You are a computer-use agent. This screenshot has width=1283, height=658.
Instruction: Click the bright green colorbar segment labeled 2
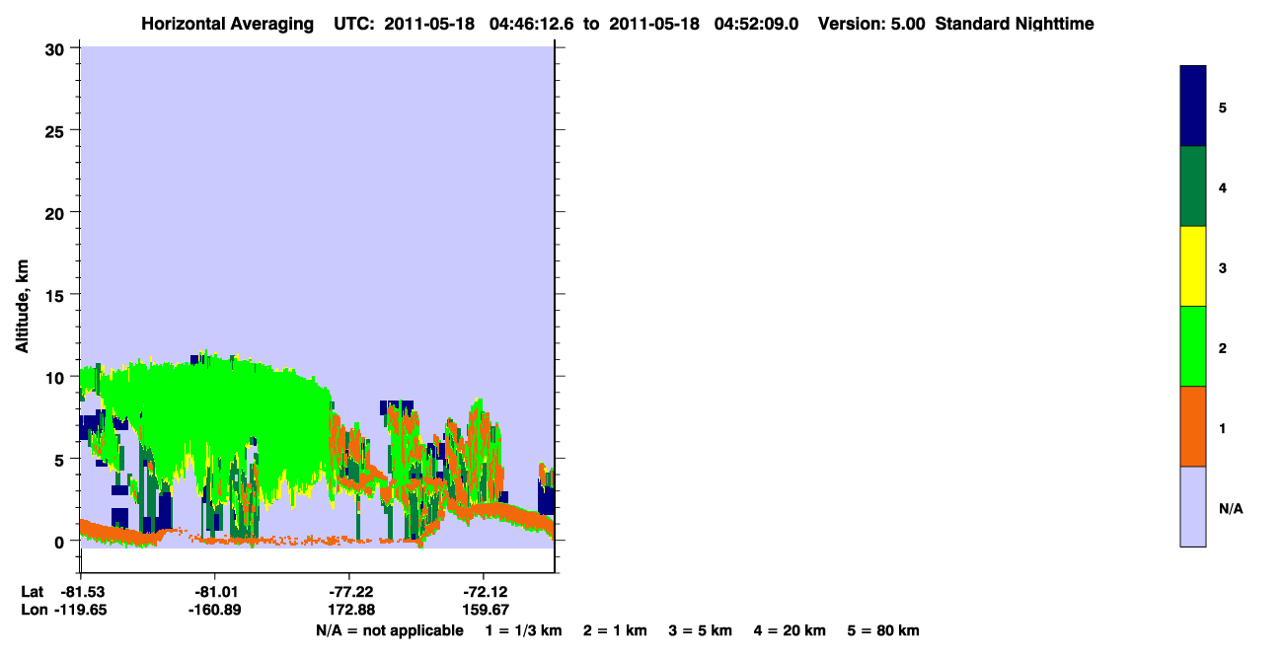tap(1193, 346)
